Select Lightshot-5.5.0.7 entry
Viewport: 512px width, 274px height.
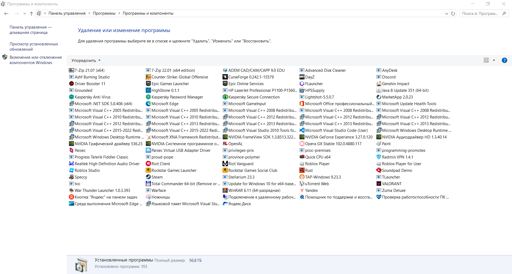tap(317, 97)
